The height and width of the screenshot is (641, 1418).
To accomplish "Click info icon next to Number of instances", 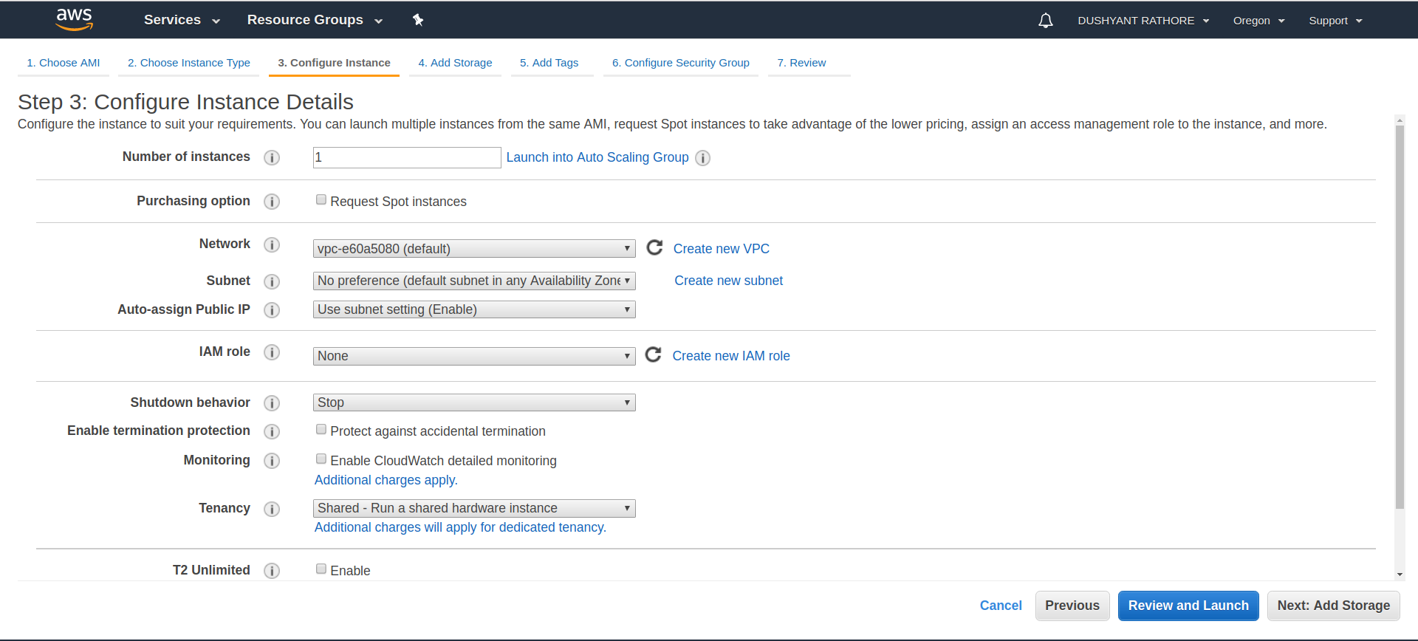I will (x=272, y=157).
